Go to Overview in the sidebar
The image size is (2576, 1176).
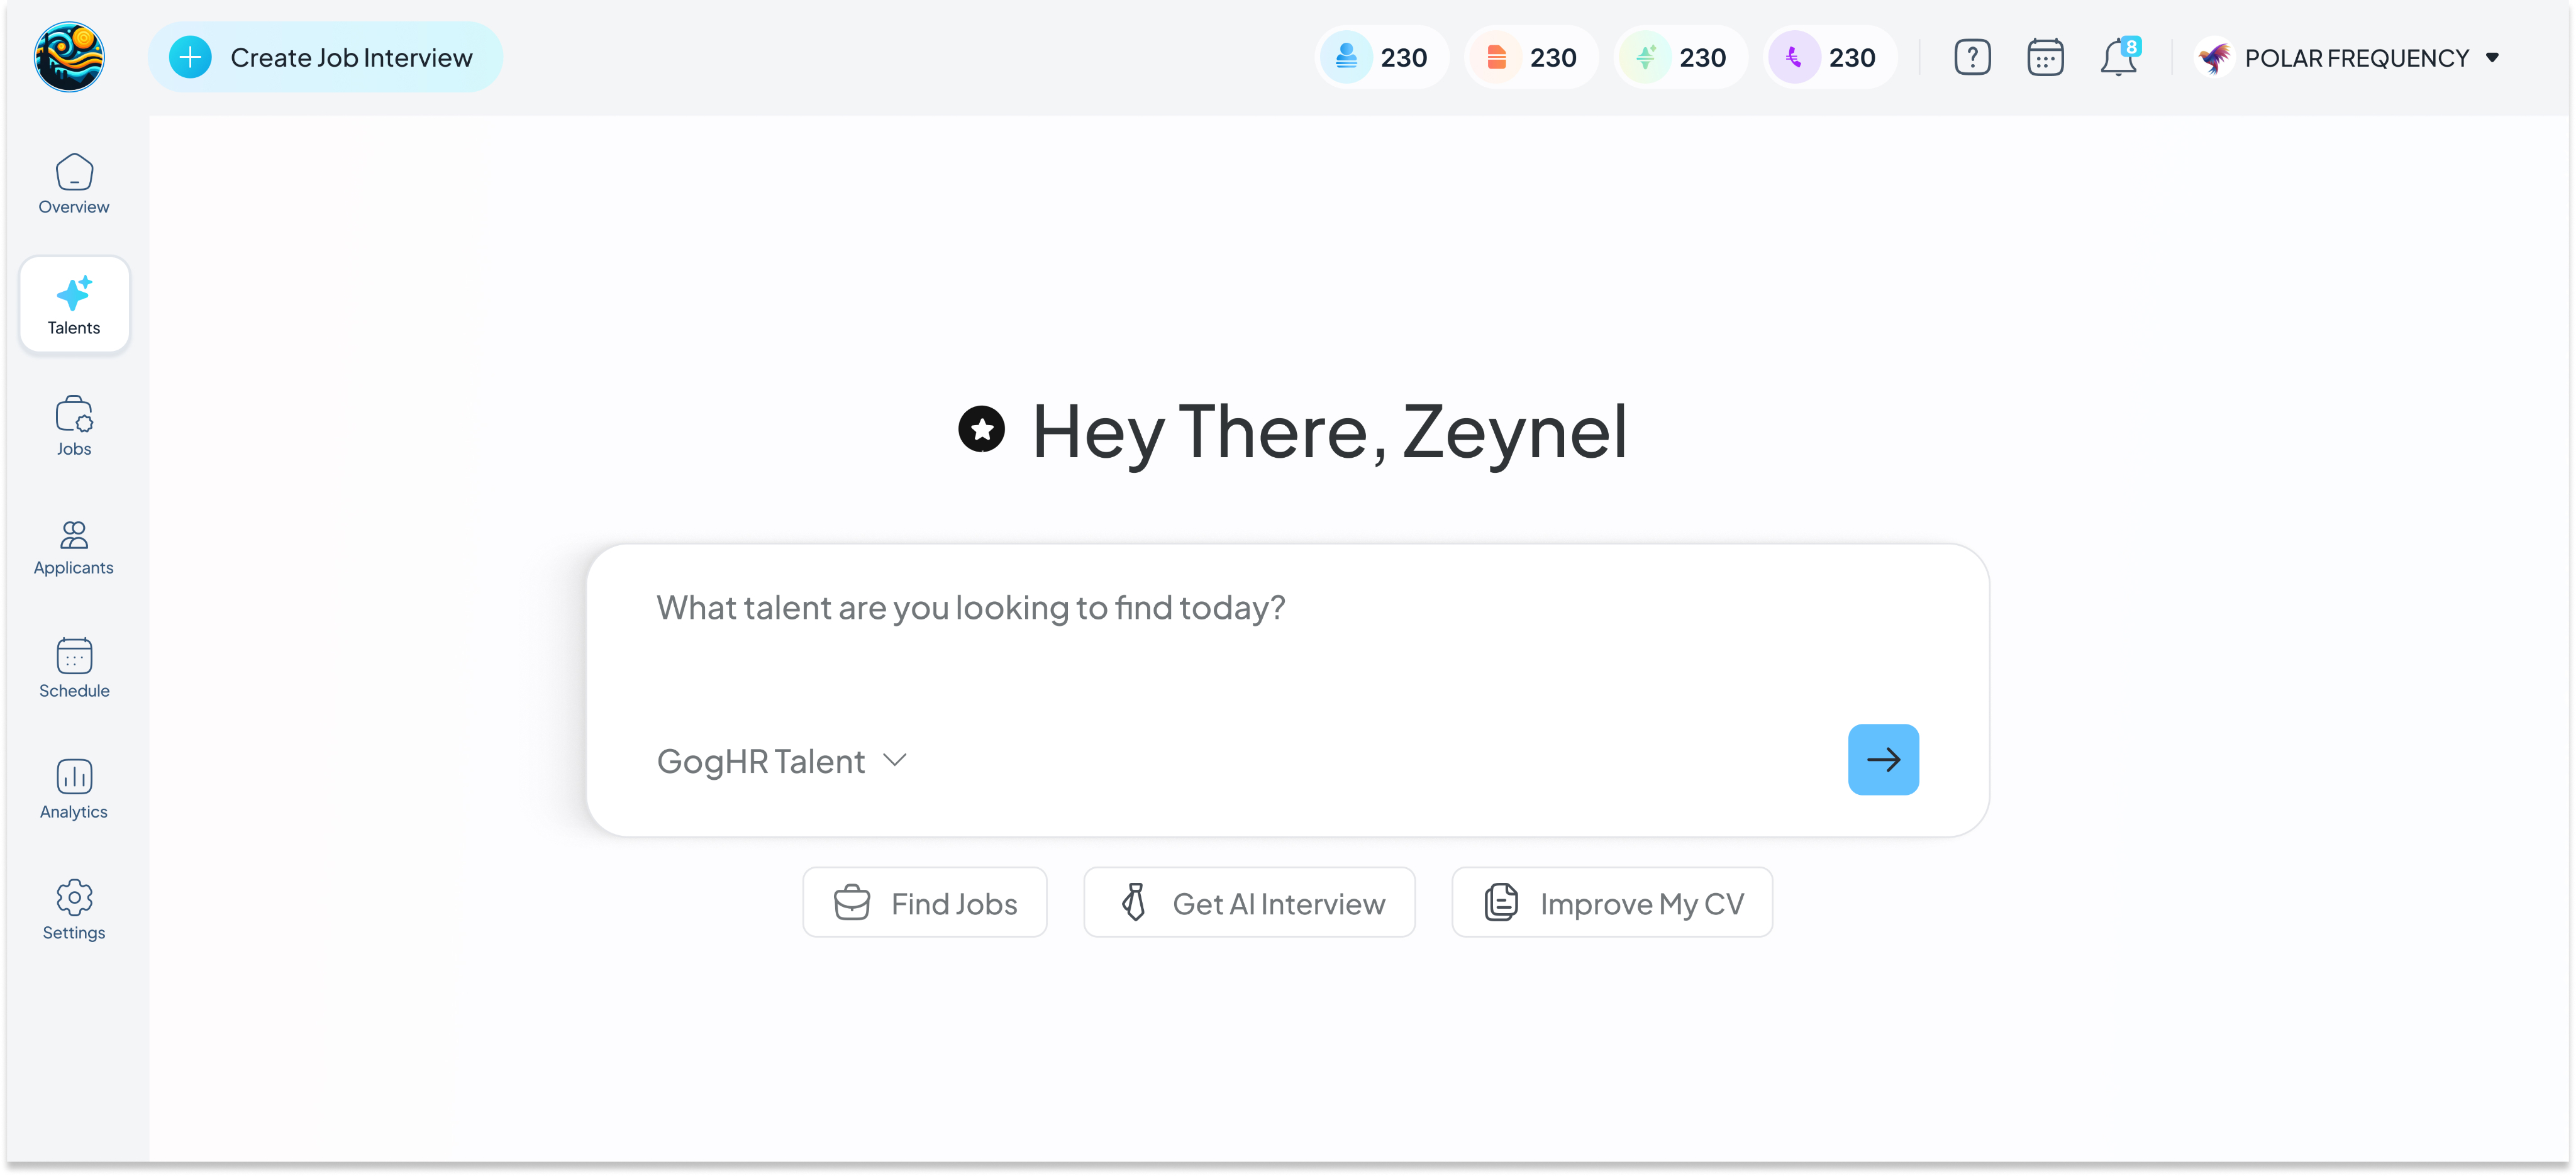[74, 184]
